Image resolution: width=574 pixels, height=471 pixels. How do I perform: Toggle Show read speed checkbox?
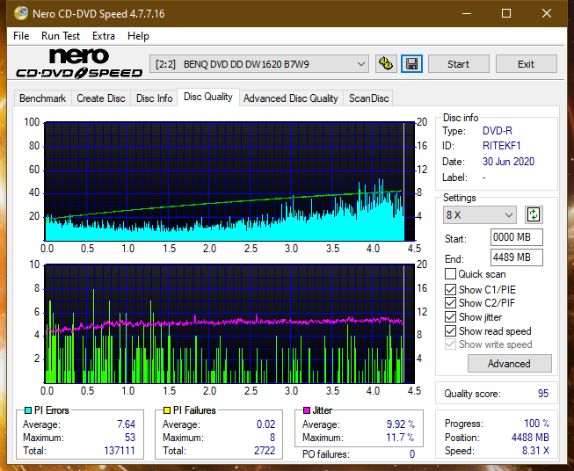click(450, 330)
